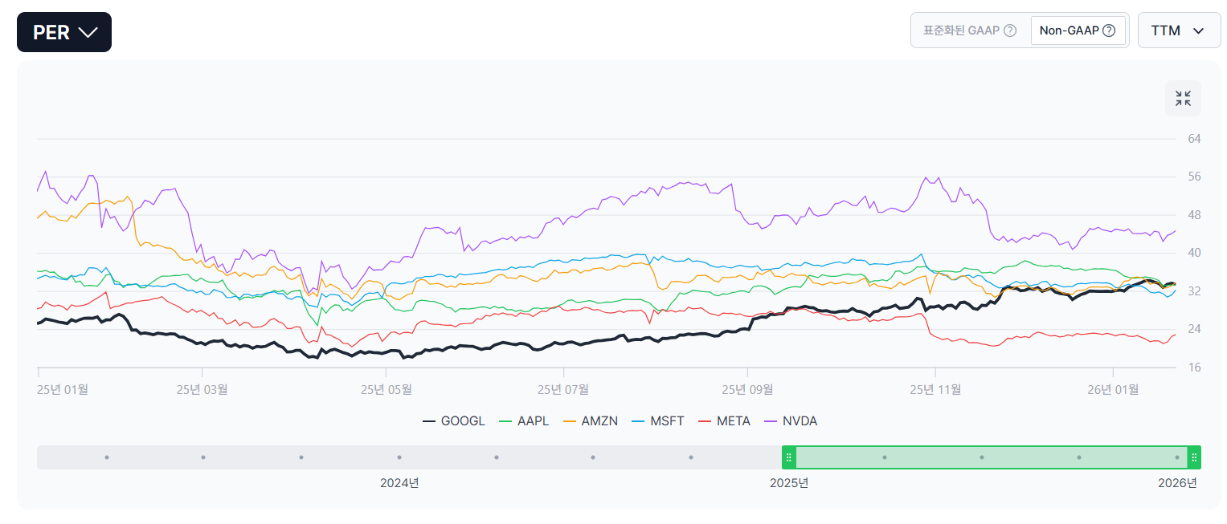Click the 2025년 label on the timeline

pos(789,483)
